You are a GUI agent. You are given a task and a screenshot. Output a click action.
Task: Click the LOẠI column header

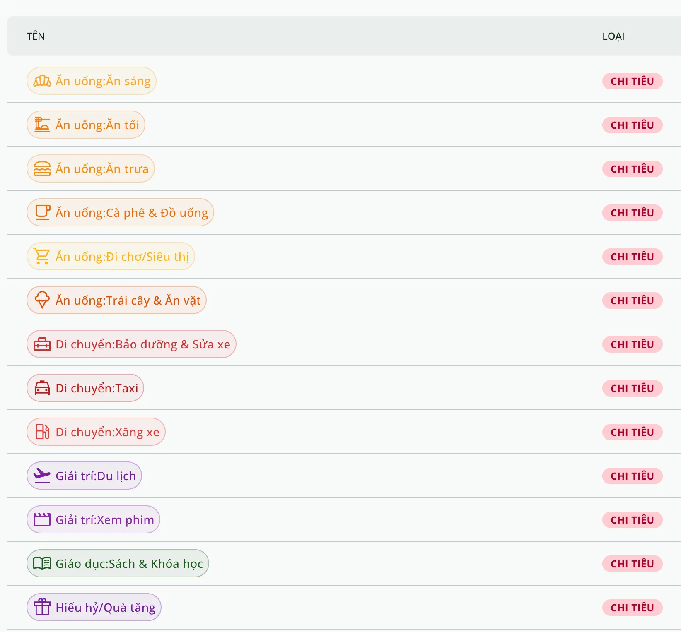613,36
